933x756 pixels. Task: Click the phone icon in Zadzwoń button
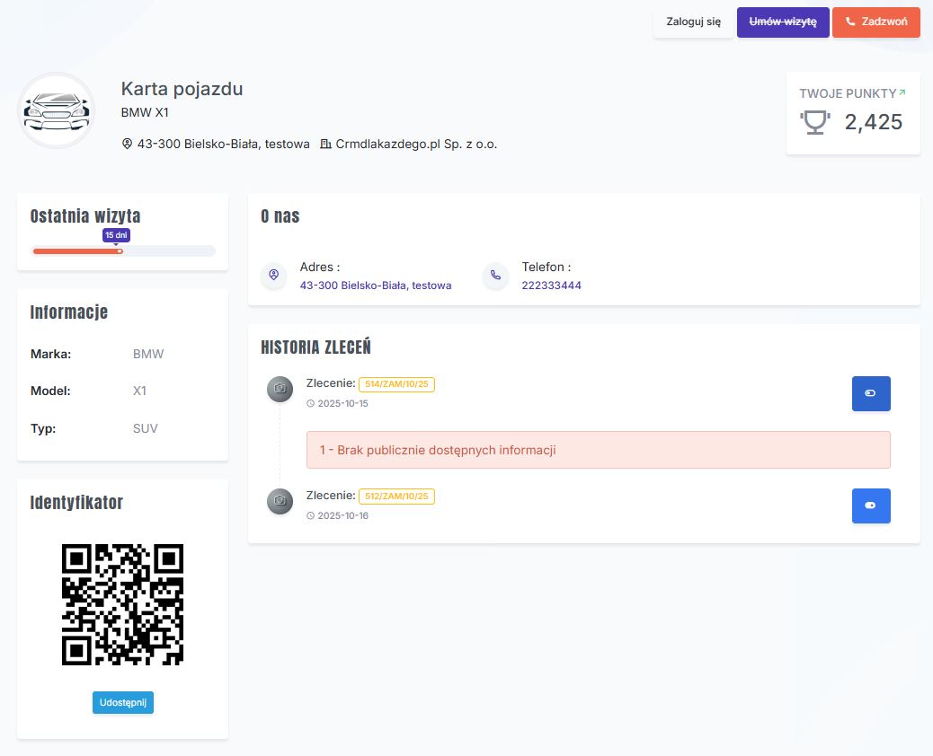[x=850, y=22]
